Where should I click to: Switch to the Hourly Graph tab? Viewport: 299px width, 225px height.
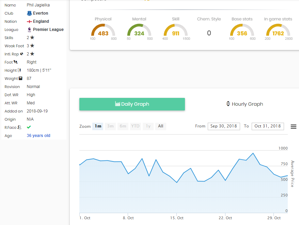click(x=245, y=104)
